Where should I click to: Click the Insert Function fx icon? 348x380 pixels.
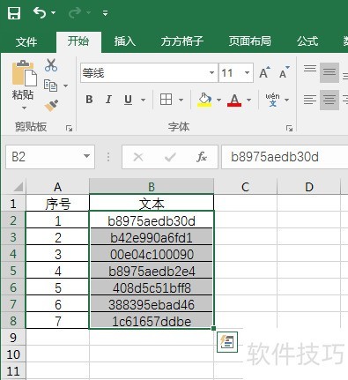[202, 157]
